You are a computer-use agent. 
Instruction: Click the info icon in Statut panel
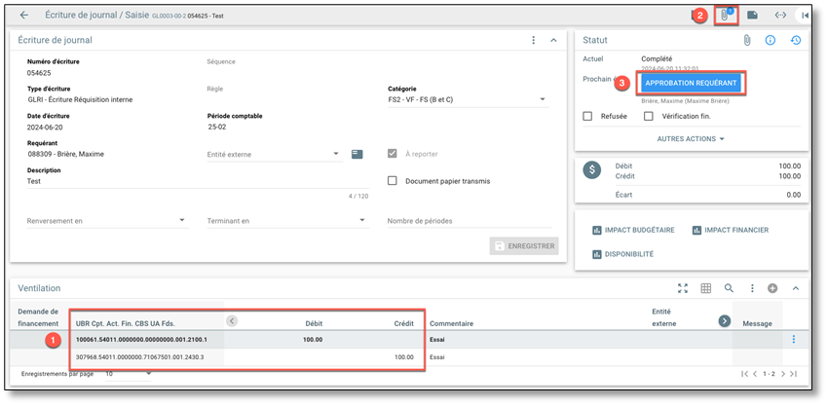[771, 40]
